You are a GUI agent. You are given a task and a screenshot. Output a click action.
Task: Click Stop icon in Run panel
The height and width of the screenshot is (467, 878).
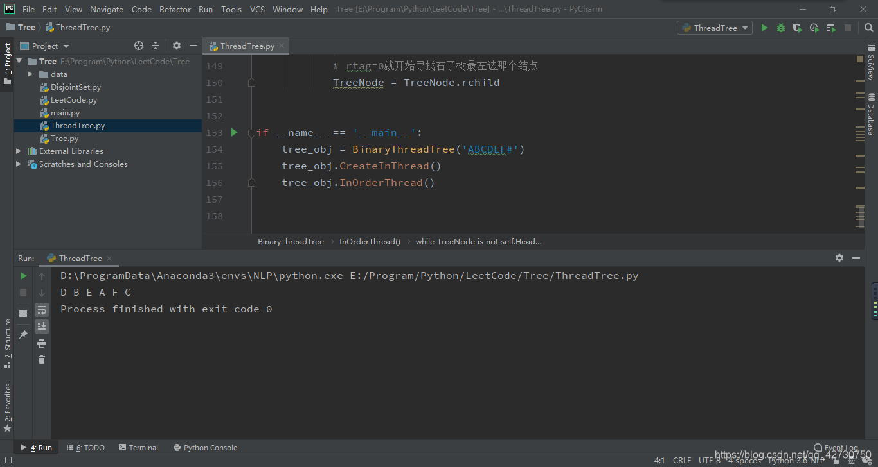click(23, 293)
